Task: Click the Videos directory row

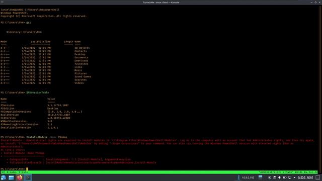Action: click(x=42, y=83)
